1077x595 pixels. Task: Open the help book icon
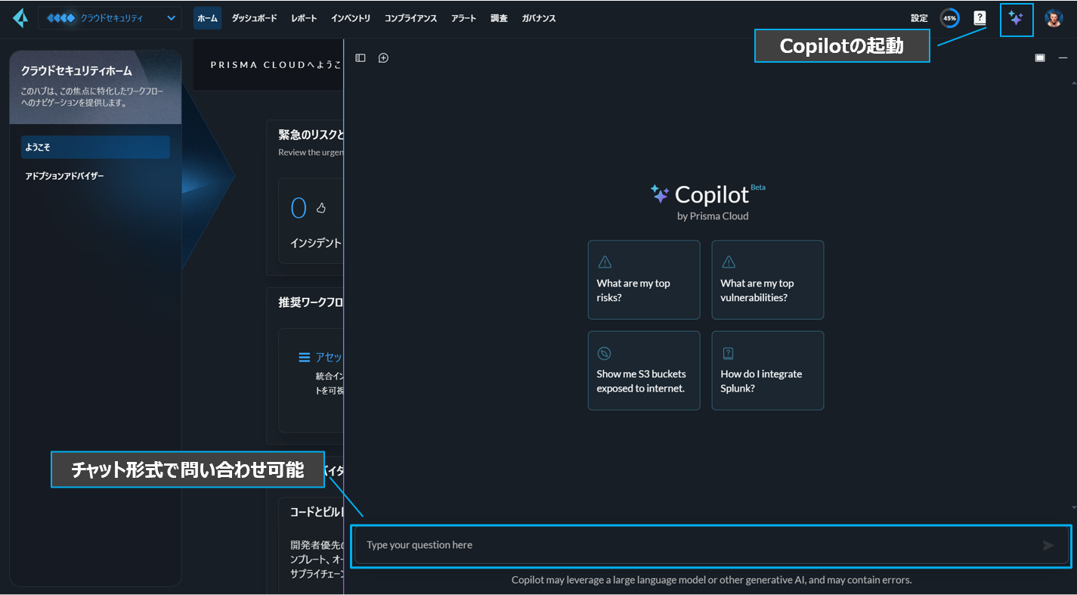pyautogui.click(x=980, y=18)
